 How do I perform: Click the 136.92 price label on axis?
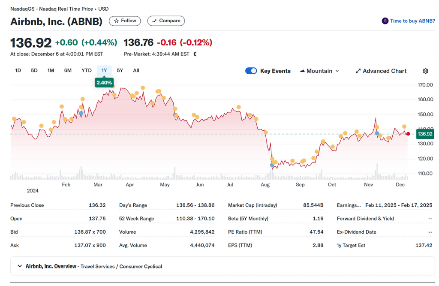click(x=425, y=134)
